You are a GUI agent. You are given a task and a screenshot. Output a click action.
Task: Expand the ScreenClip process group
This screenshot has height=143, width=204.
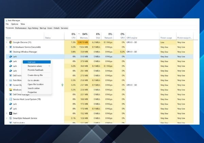point(6,85)
